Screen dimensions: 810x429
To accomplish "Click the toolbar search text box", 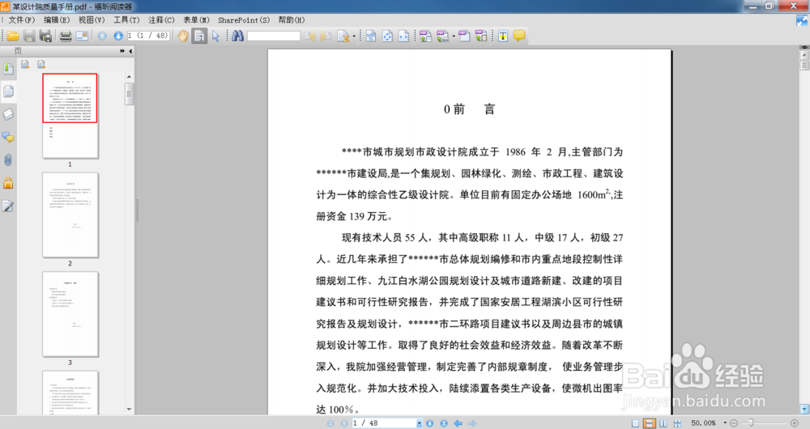I will (x=273, y=36).
